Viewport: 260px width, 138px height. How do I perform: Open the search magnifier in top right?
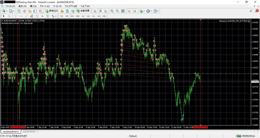click(x=251, y=11)
